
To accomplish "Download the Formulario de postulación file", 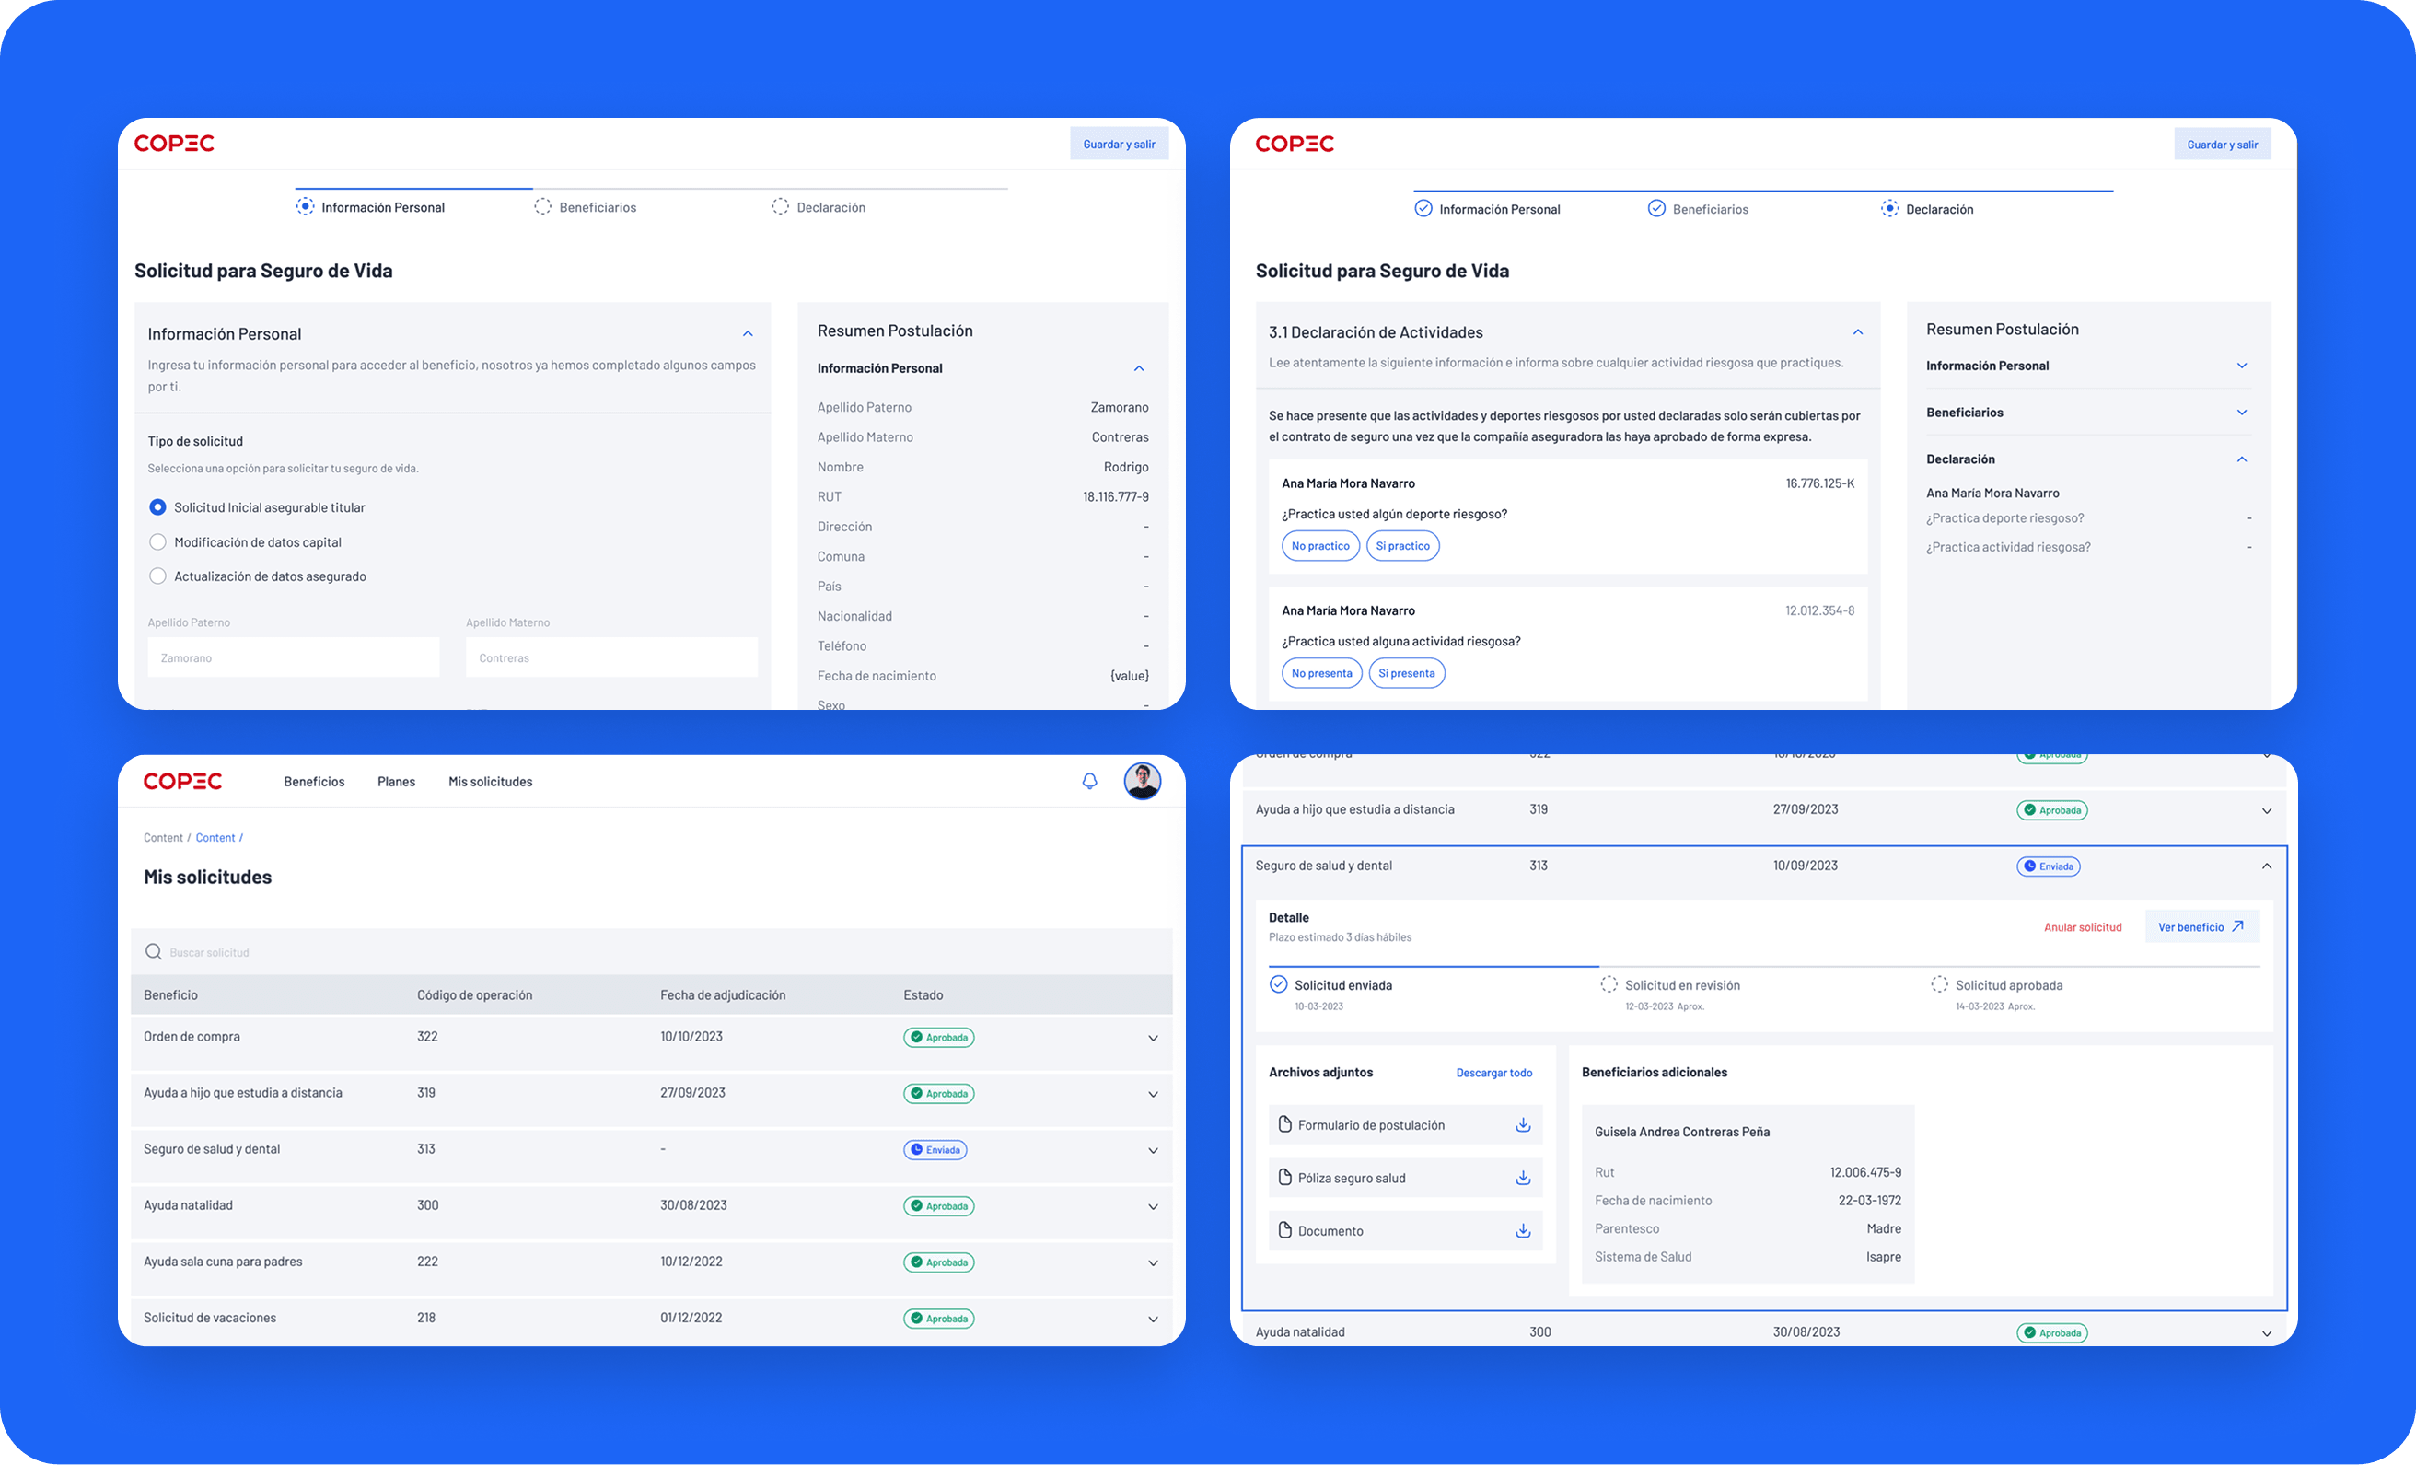I will (x=1523, y=1124).
